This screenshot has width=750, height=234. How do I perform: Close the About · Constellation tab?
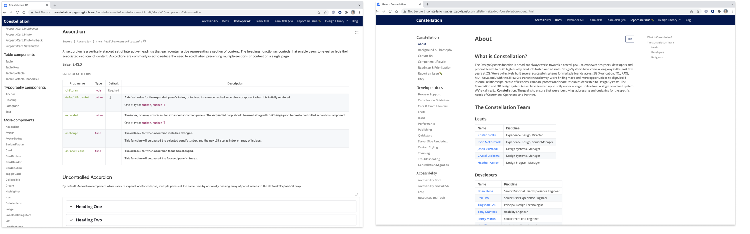pyautogui.click(x=420, y=4)
